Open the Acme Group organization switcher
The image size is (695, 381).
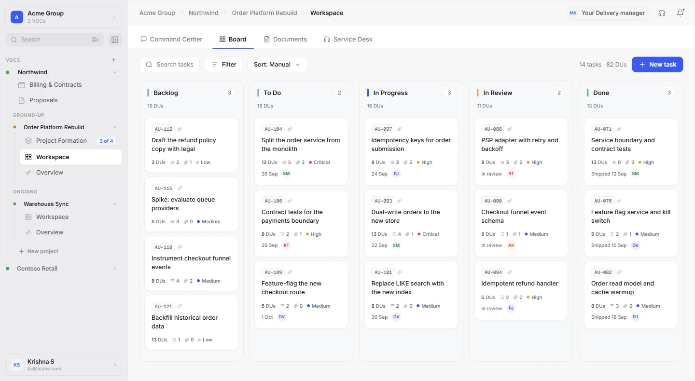[64, 17]
